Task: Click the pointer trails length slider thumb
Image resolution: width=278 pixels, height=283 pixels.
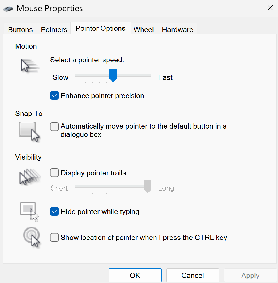Action: (148, 187)
